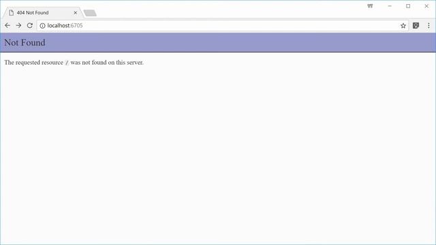Close the browser window
436x245 pixels.
click(x=426, y=6)
